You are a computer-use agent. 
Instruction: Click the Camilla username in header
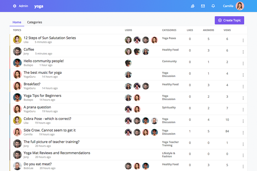pyautogui.click(x=228, y=6)
